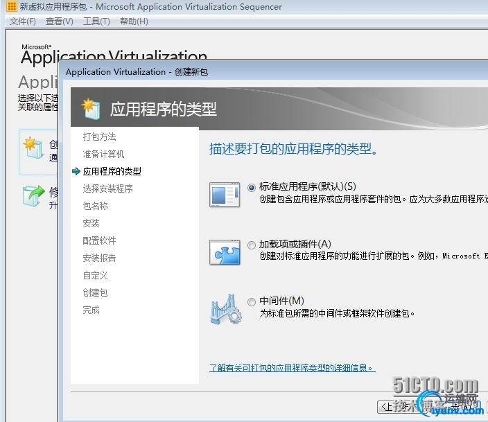Click the package icon in wizard header

click(91, 109)
